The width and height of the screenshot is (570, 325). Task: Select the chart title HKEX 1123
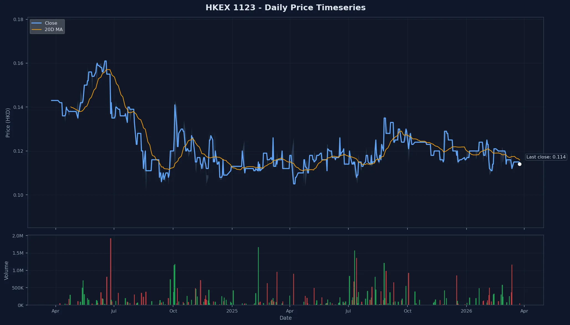pos(285,7)
